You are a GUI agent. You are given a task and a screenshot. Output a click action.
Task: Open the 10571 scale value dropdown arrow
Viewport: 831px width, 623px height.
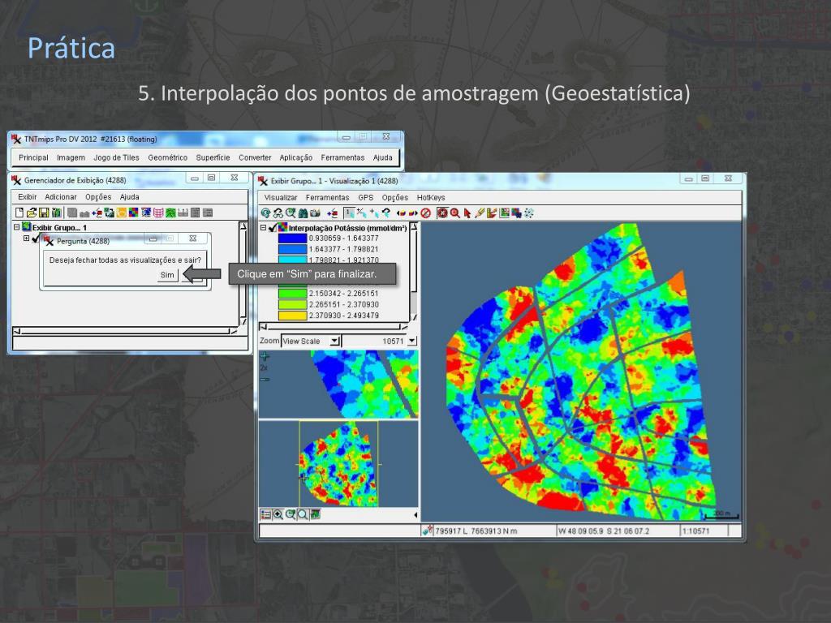412,342
